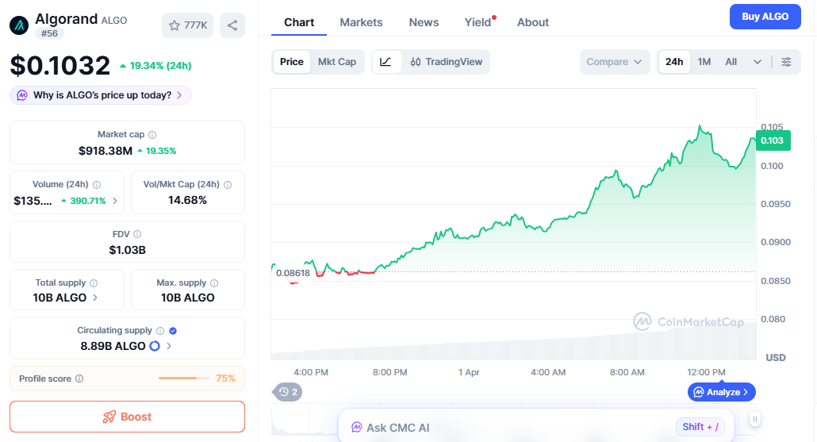This screenshot has width=817, height=442.
Task: Open the Chart tab
Action: [299, 22]
